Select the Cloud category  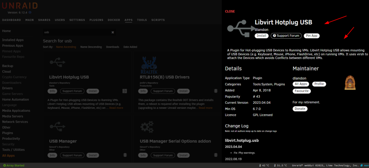pos(7,71)
